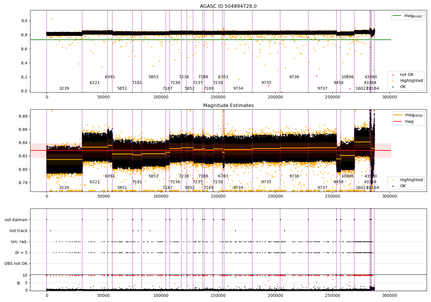Click the 8.80 y-axis tick label
Image resolution: width=431 pixels, height=302 pixels.
tap(23, 170)
